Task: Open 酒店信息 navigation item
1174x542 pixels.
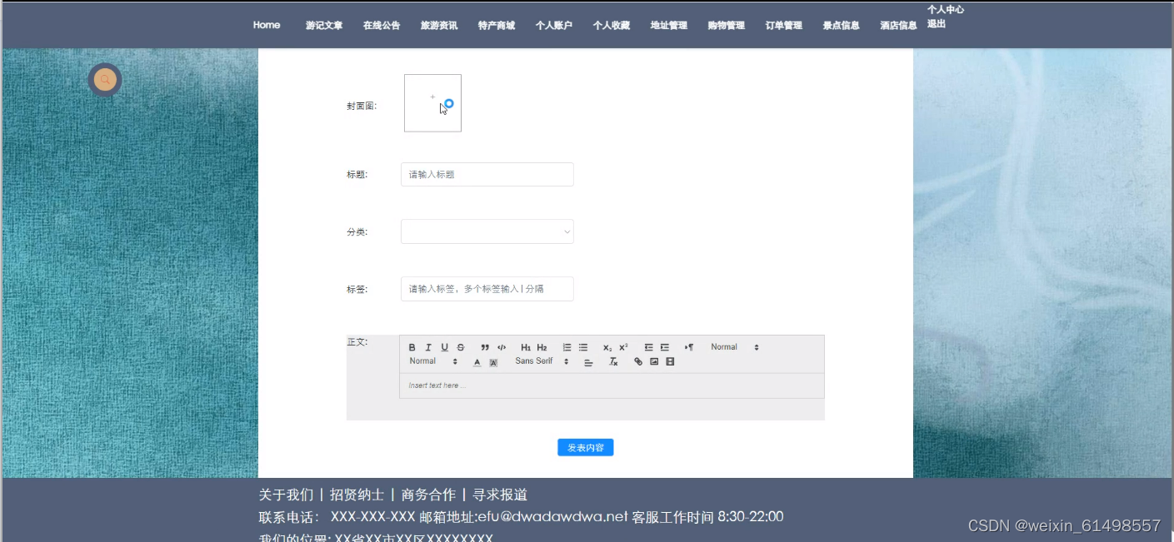Action: (x=899, y=26)
